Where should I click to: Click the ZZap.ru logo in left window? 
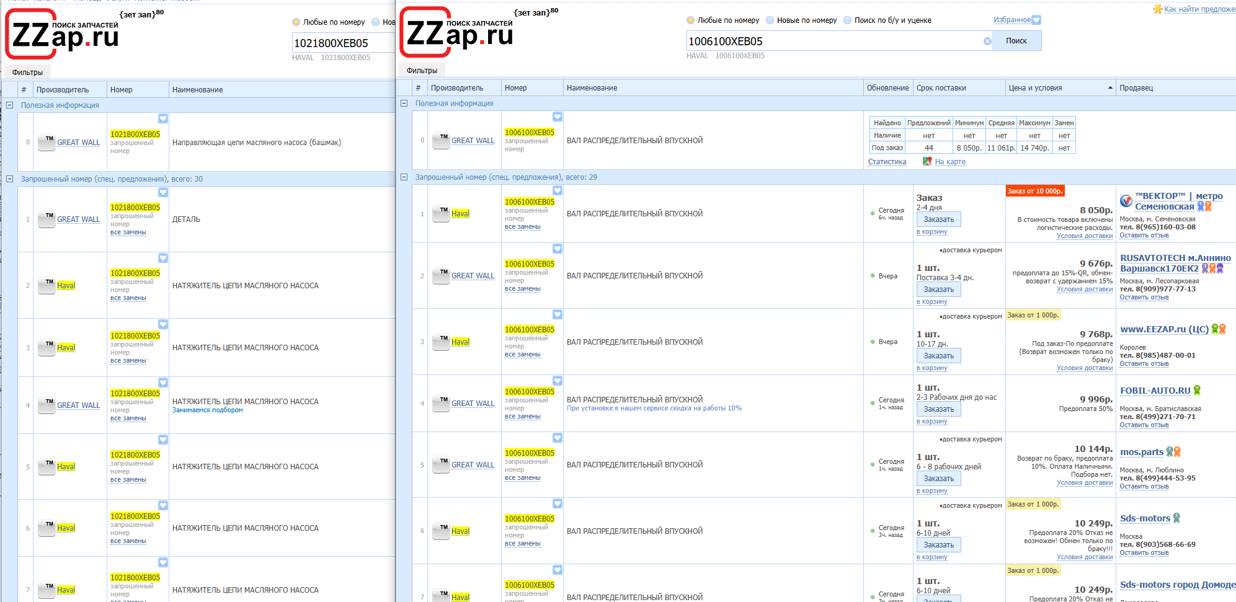[62, 34]
